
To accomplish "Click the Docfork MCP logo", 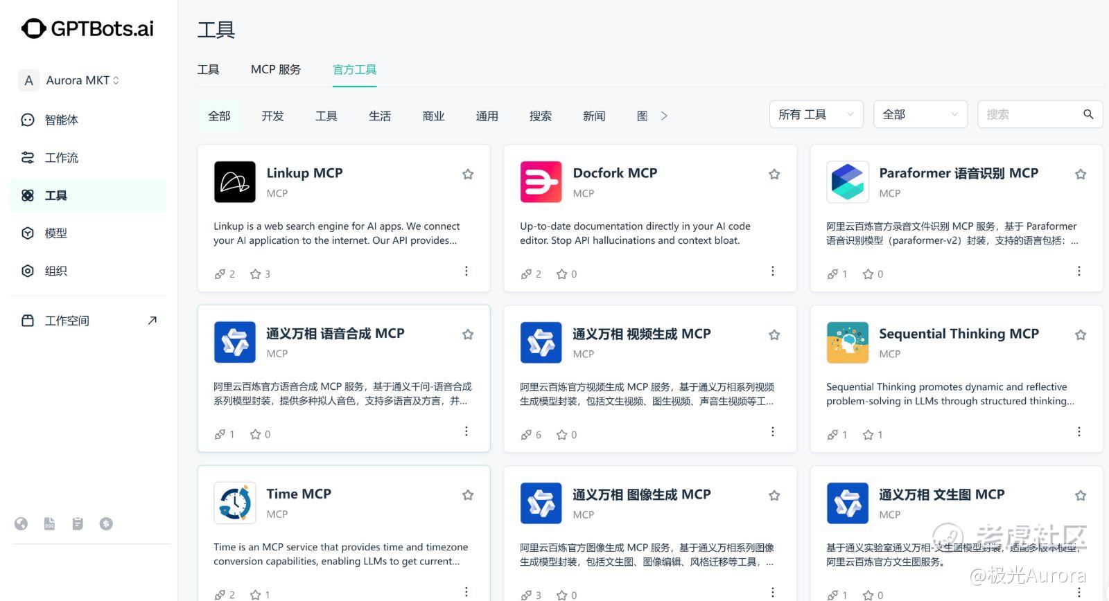I will pos(541,181).
